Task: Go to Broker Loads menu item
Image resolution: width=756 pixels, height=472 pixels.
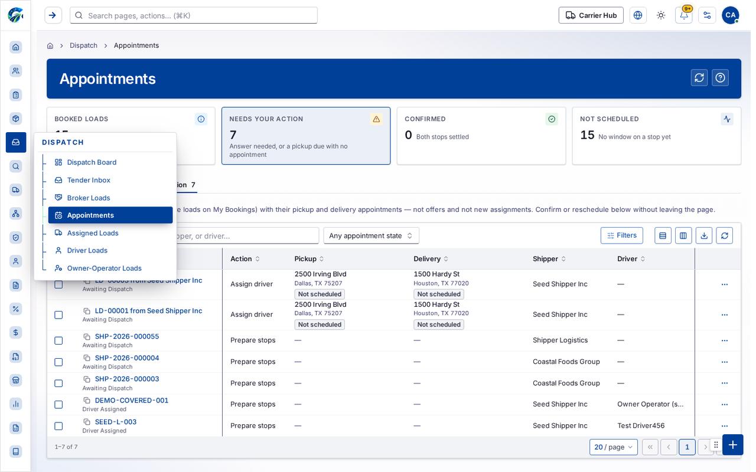Action: point(110,198)
